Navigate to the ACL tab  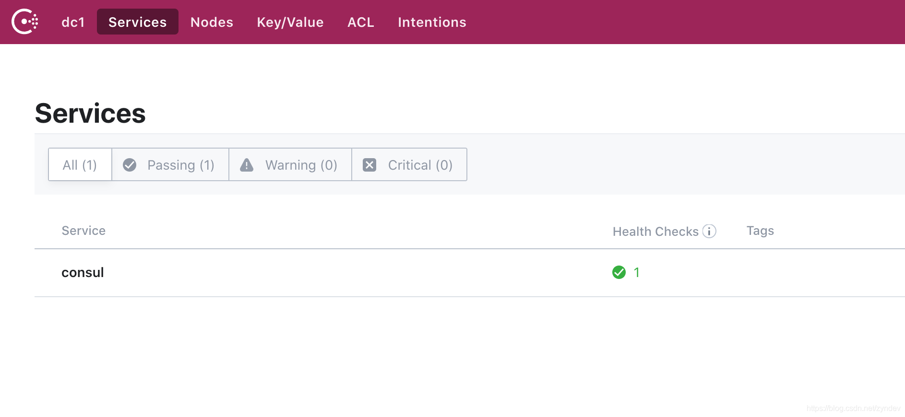[361, 22]
